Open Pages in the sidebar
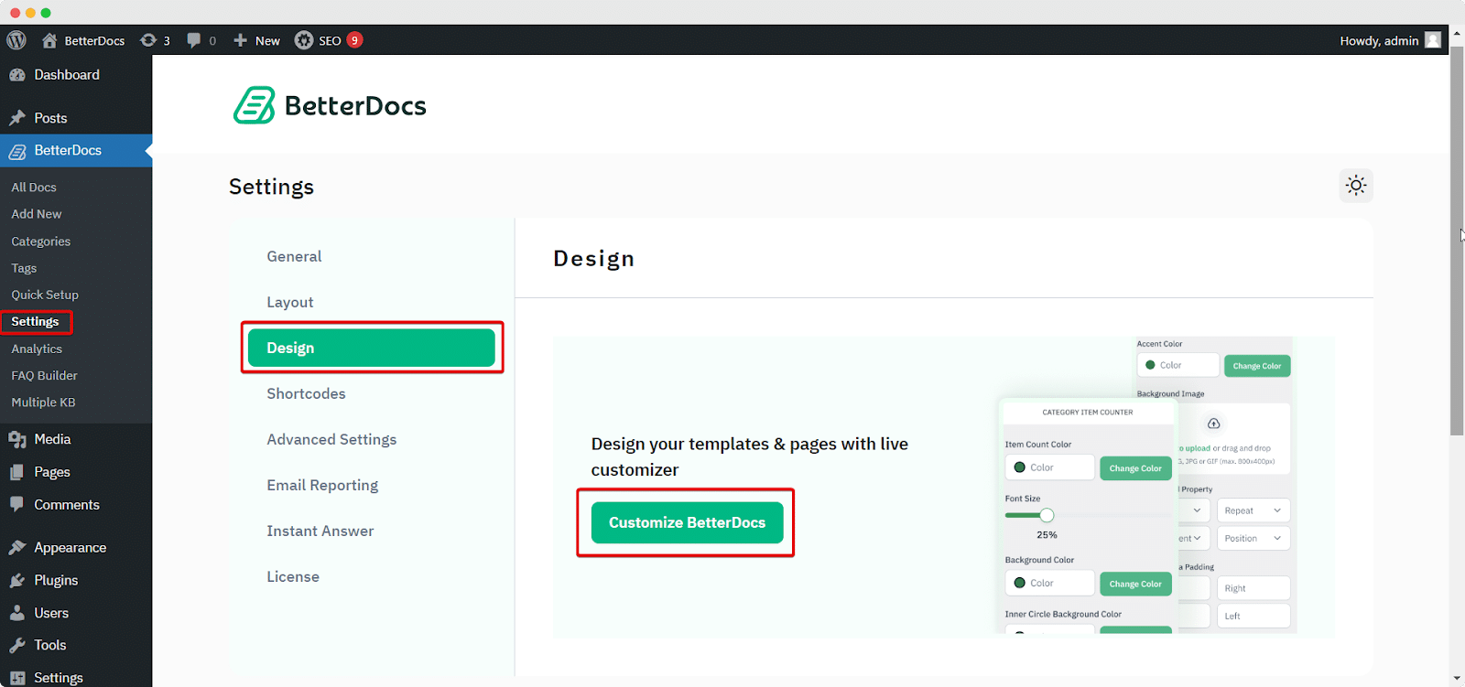The width and height of the screenshot is (1465, 687). coord(76,472)
